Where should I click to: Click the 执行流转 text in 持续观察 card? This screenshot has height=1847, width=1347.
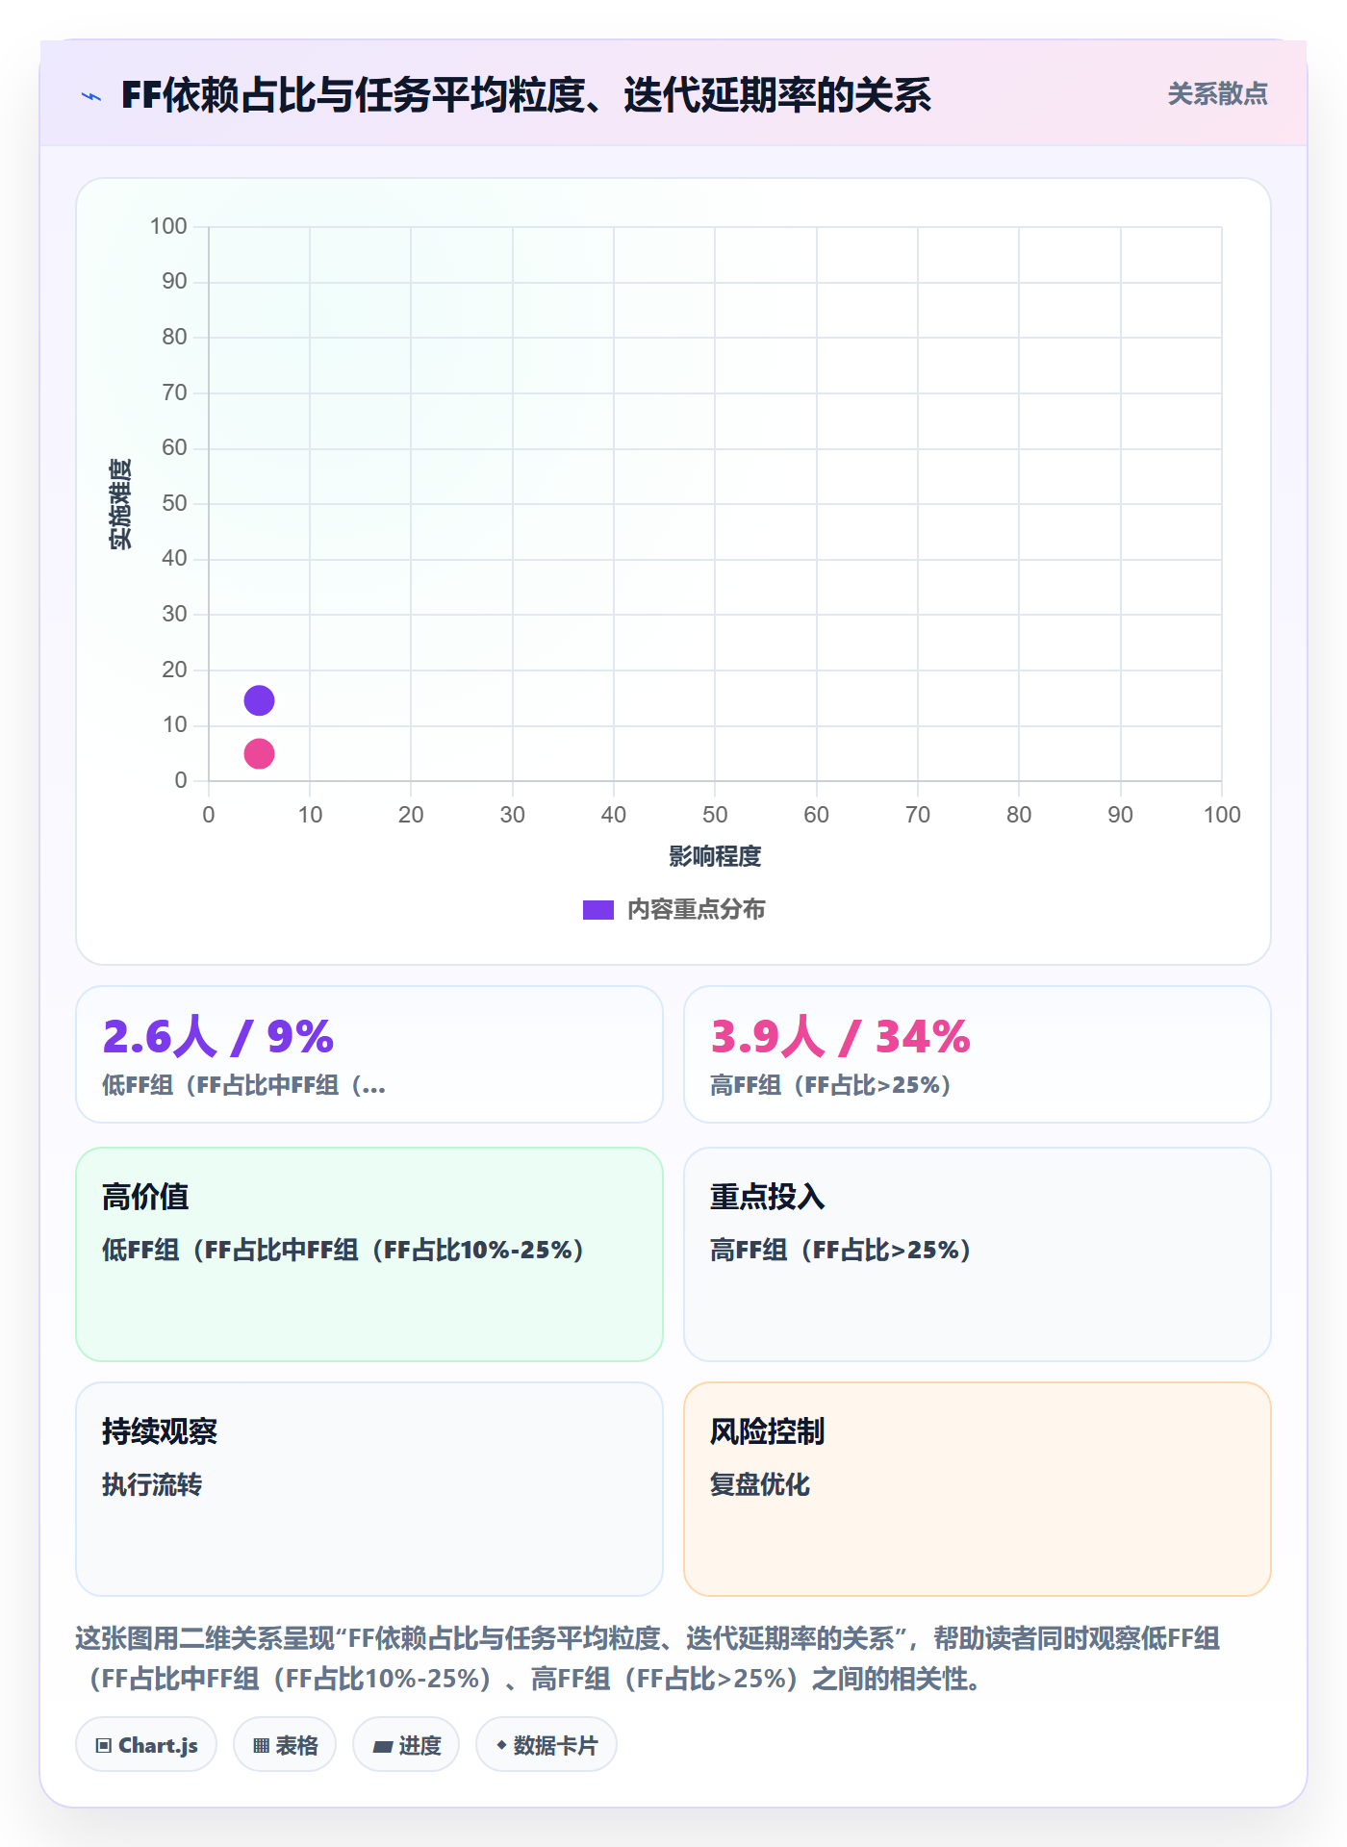pos(152,1484)
